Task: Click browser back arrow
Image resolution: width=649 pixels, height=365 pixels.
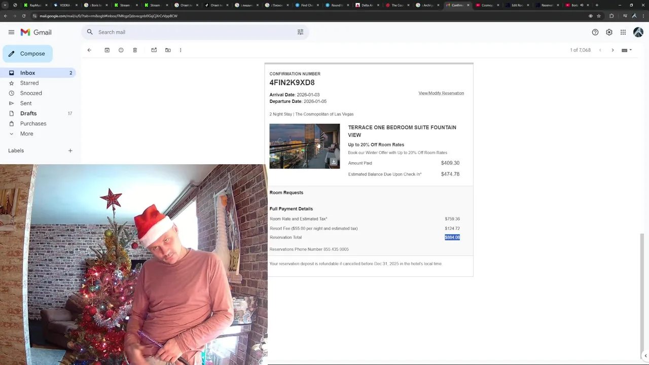Action: point(6,16)
